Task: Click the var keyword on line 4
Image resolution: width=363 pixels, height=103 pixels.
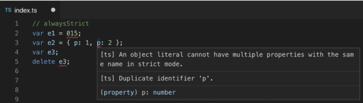Action: point(38,52)
